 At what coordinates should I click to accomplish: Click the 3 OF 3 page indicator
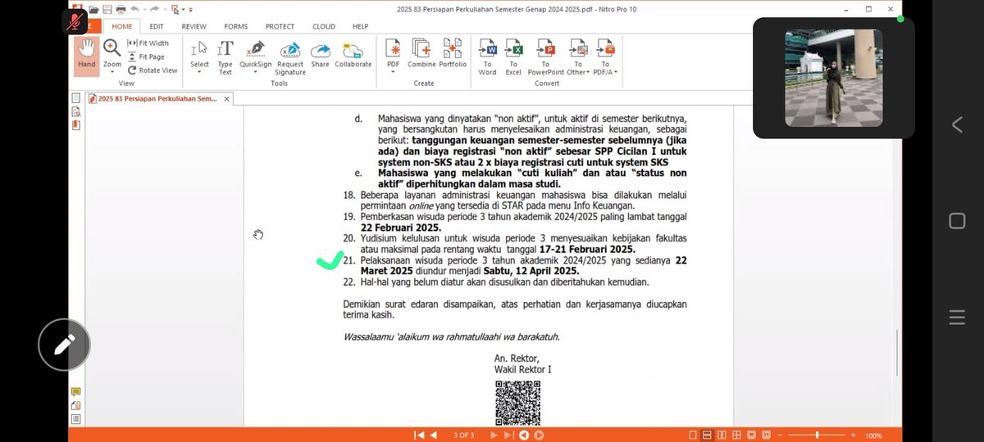click(x=464, y=435)
